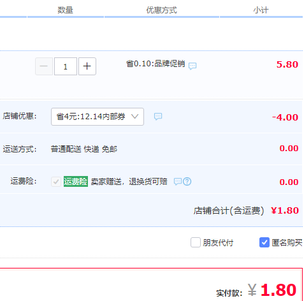Click 普通配送 快递 免邮 shipping text
Viewport: 304px width, 301px height.
pyautogui.click(x=84, y=149)
